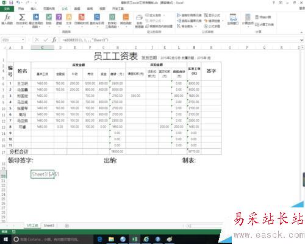Click Define Name

tap(154, 15)
